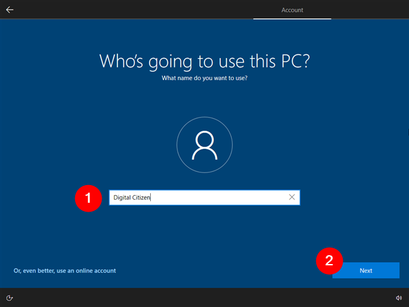Click the user avatar circle icon
This screenshot has width=409, height=307.
tap(204, 145)
